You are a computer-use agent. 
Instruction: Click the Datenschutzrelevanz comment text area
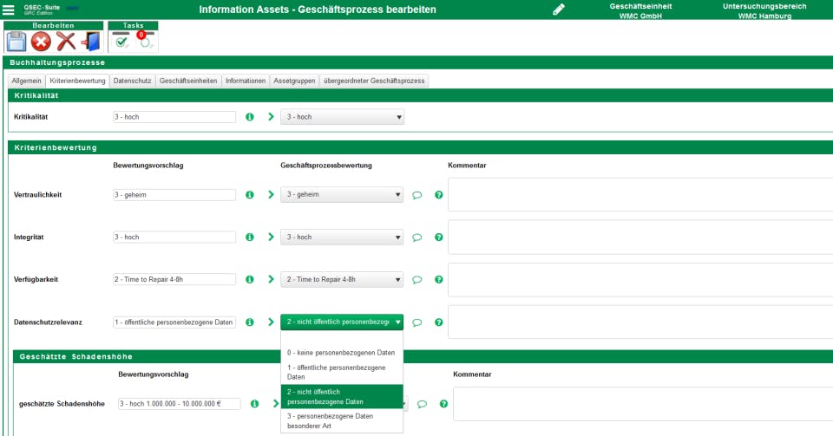pyautogui.click(x=640, y=322)
